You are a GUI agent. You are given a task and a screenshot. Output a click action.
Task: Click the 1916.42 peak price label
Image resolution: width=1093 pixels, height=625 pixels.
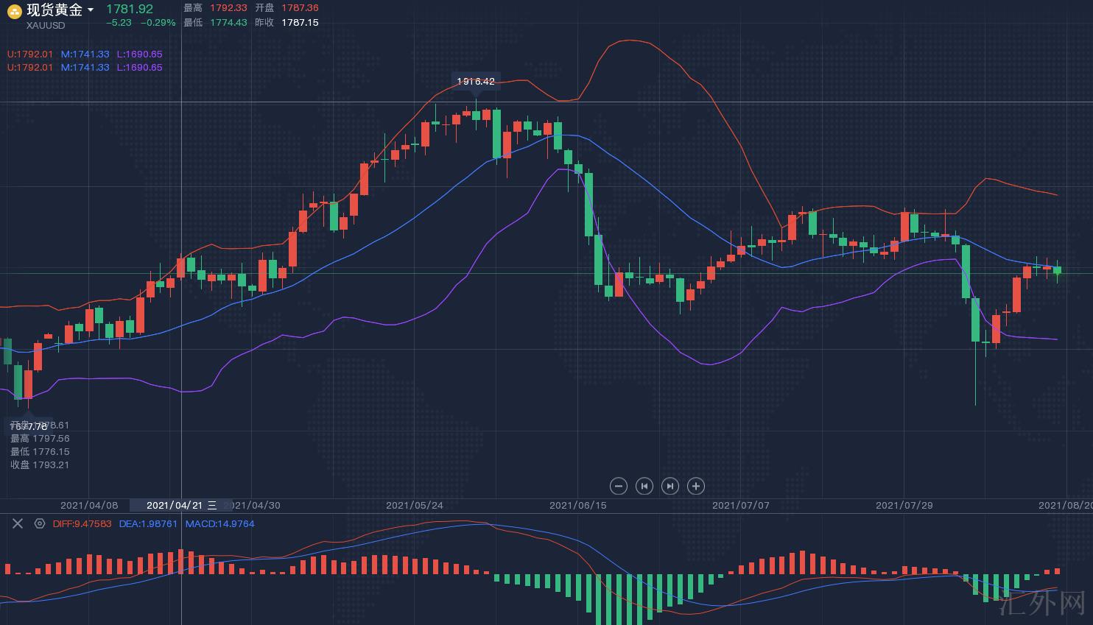point(476,81)
